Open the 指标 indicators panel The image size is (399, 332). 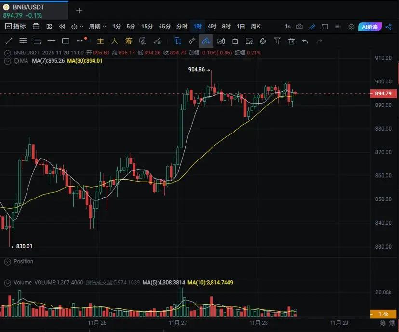(15, 26)
